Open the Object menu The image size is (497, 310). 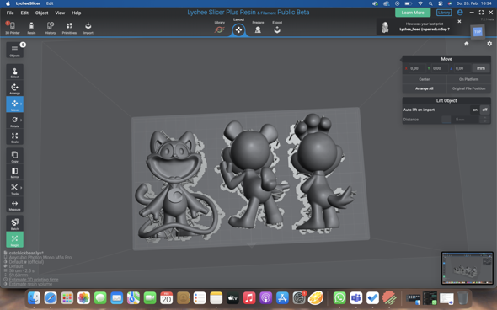(41, 13)
